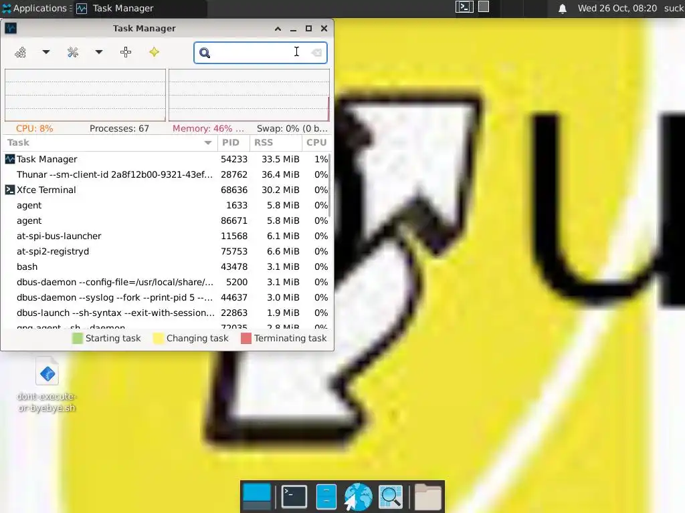Click the terminal icon in top panel
This screenshot has height=513, width=685.
[464, 7]
